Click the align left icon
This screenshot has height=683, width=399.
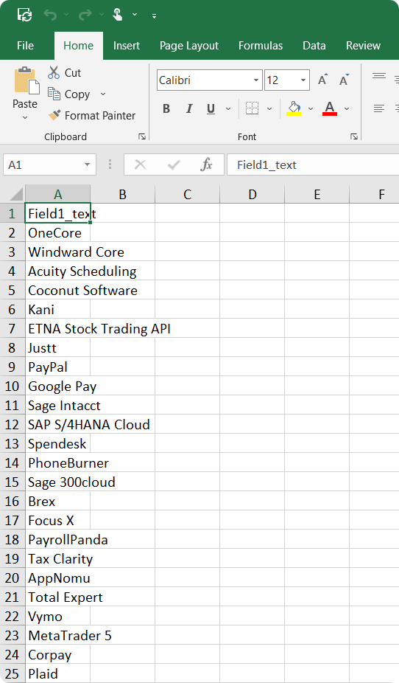(x=379, y=108)
